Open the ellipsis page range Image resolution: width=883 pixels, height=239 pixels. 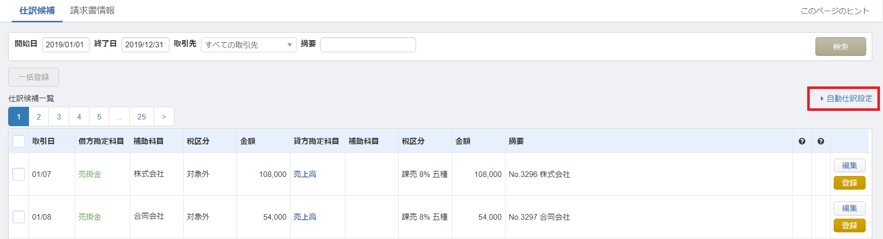coord(120,116)
